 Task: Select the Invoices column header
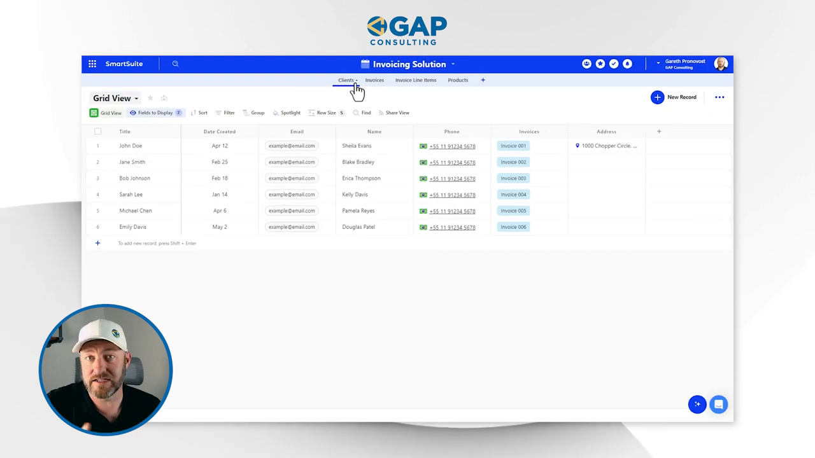(529, 132)
